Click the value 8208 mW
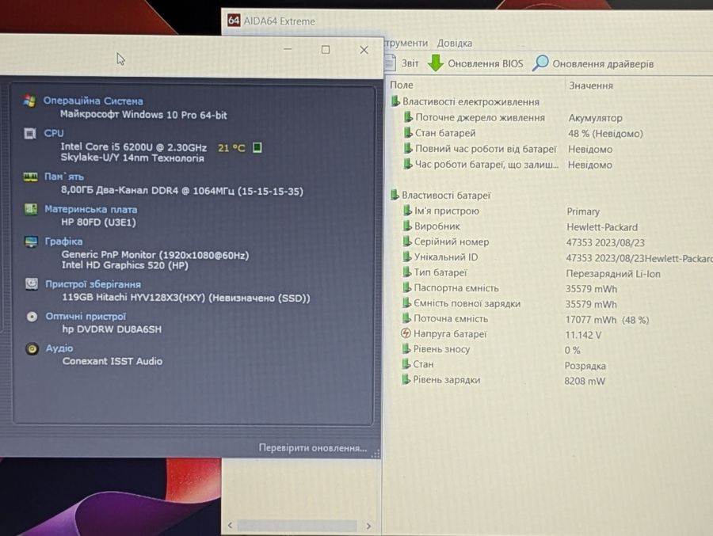713x536 pixels. pos(585,381)
